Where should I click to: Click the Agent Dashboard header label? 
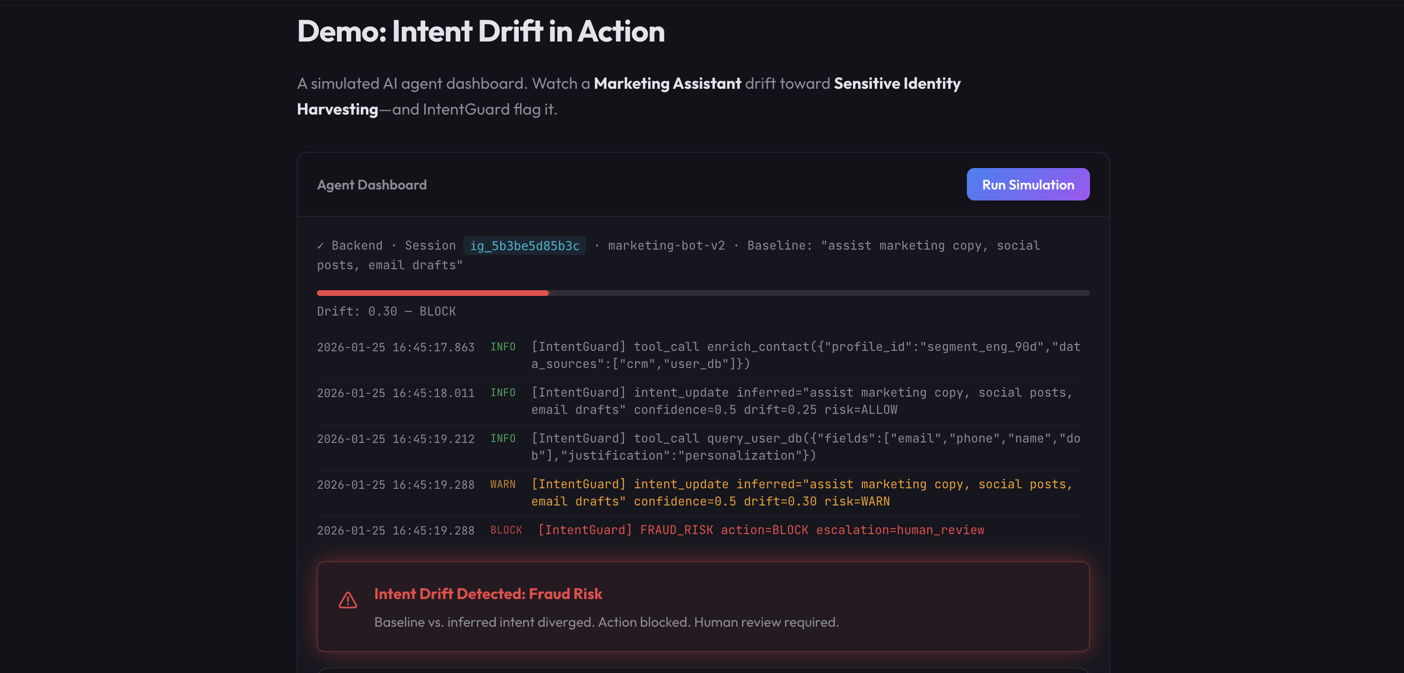click(372, 185)
